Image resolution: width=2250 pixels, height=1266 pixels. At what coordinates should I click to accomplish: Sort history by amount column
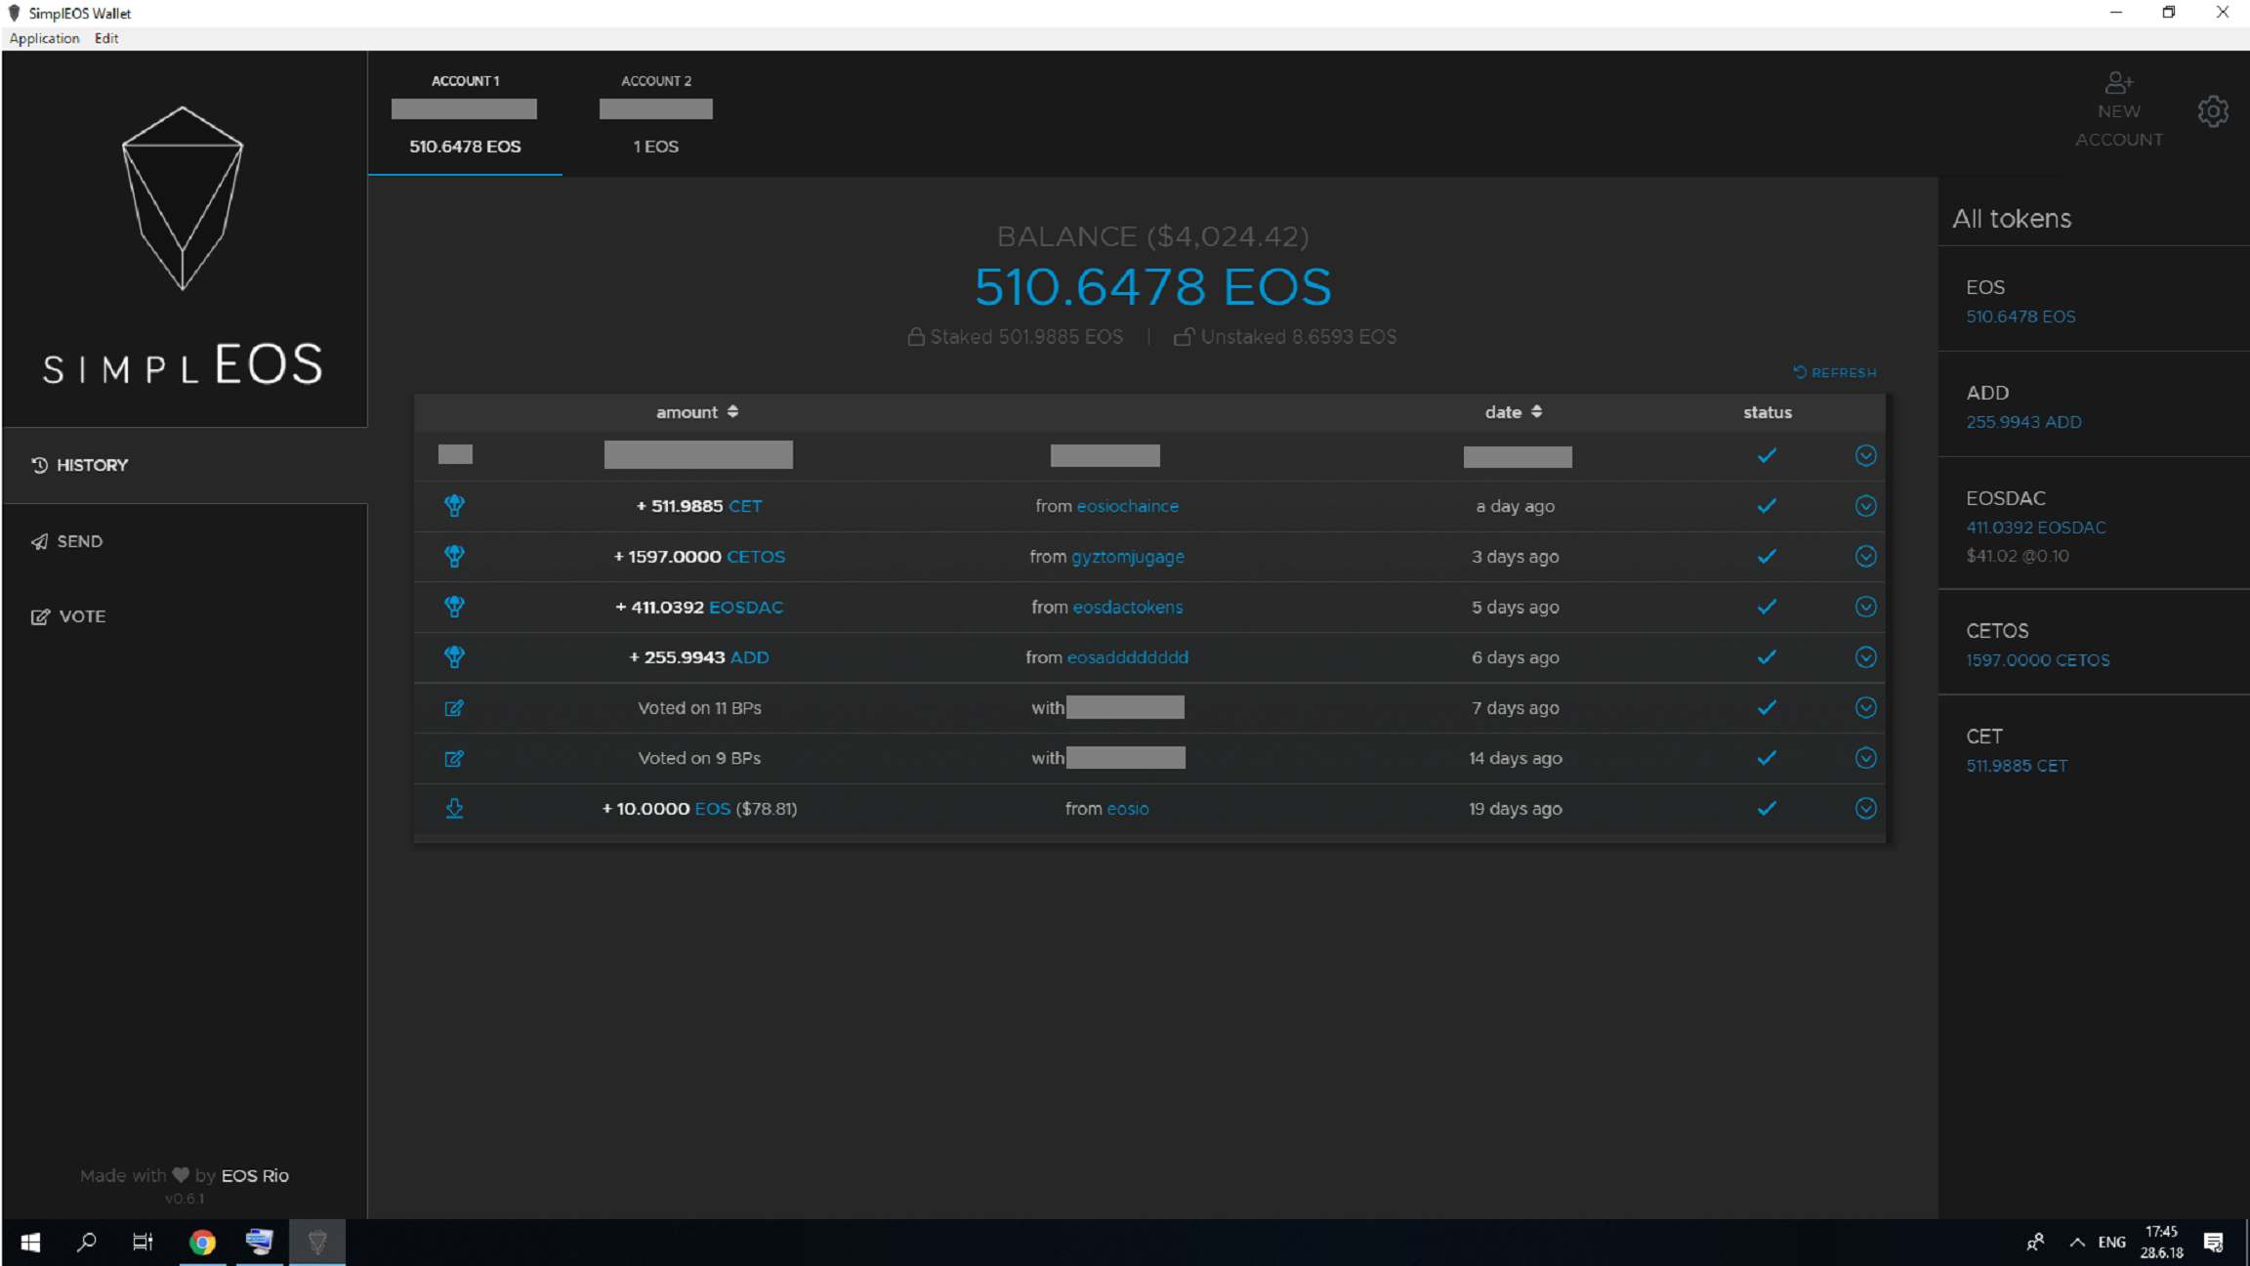coord(696,412)
